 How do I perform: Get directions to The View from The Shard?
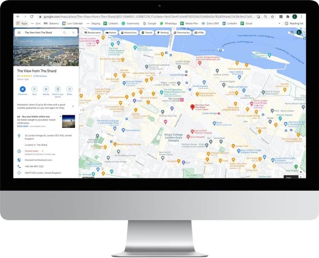[23, 89]
